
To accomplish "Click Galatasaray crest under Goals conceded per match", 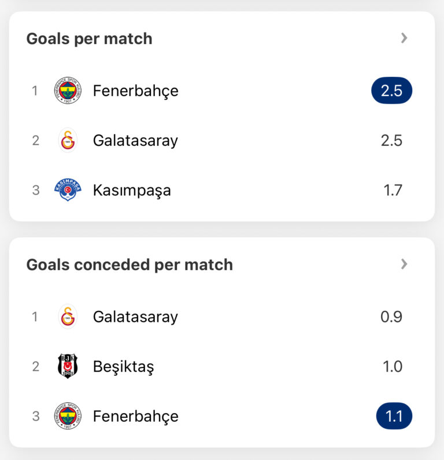I will tap(68, 317).
